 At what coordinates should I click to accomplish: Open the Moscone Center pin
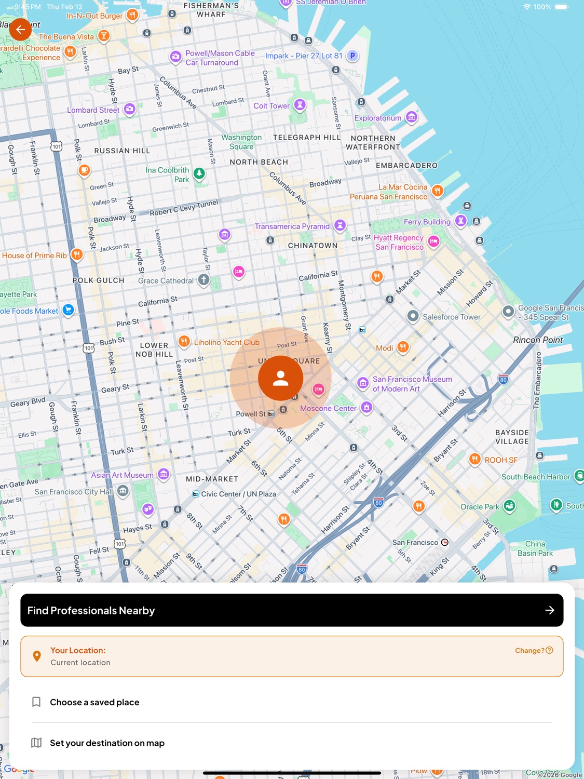pos(366,407)
